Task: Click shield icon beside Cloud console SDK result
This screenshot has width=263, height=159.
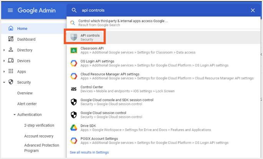Action: point(74,102)
